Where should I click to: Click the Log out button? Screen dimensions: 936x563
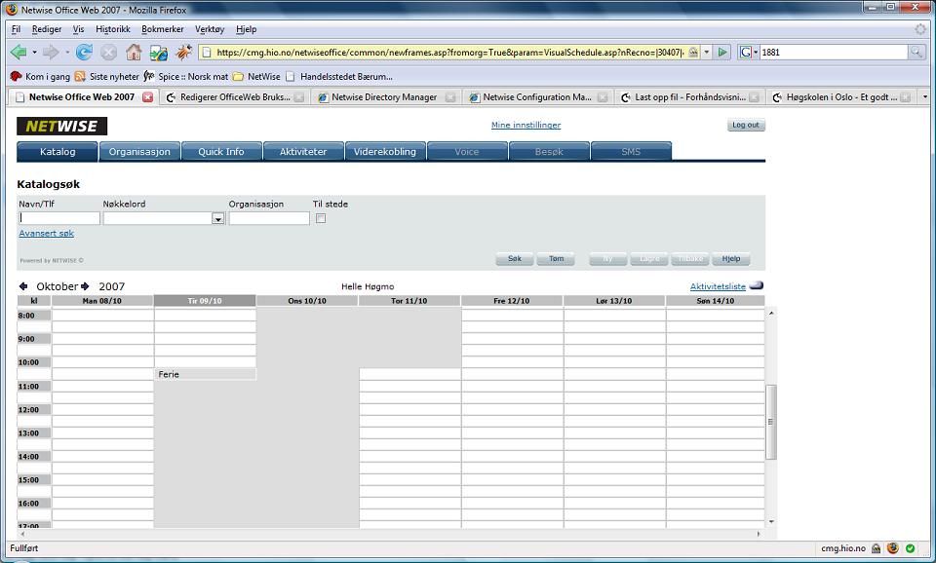click(746, 126)
